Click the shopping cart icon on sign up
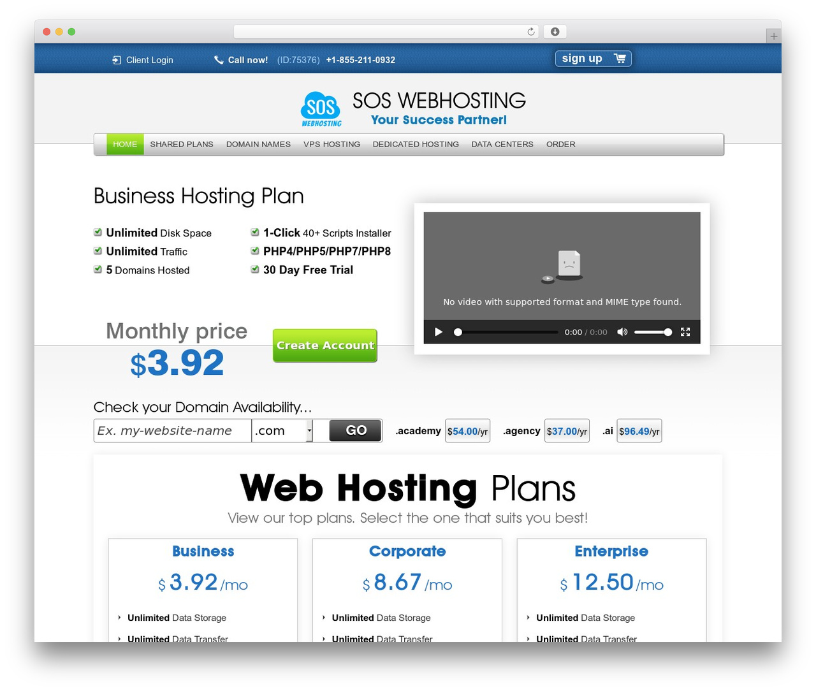The image size is (816, 691). coord(620,59)
